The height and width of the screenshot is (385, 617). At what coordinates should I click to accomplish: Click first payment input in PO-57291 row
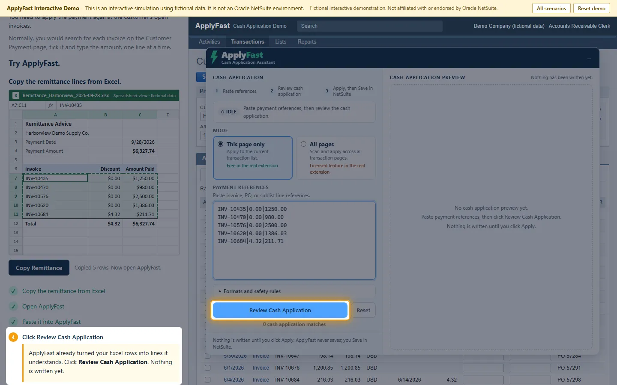pyautogui.click(x=483, y=368)
